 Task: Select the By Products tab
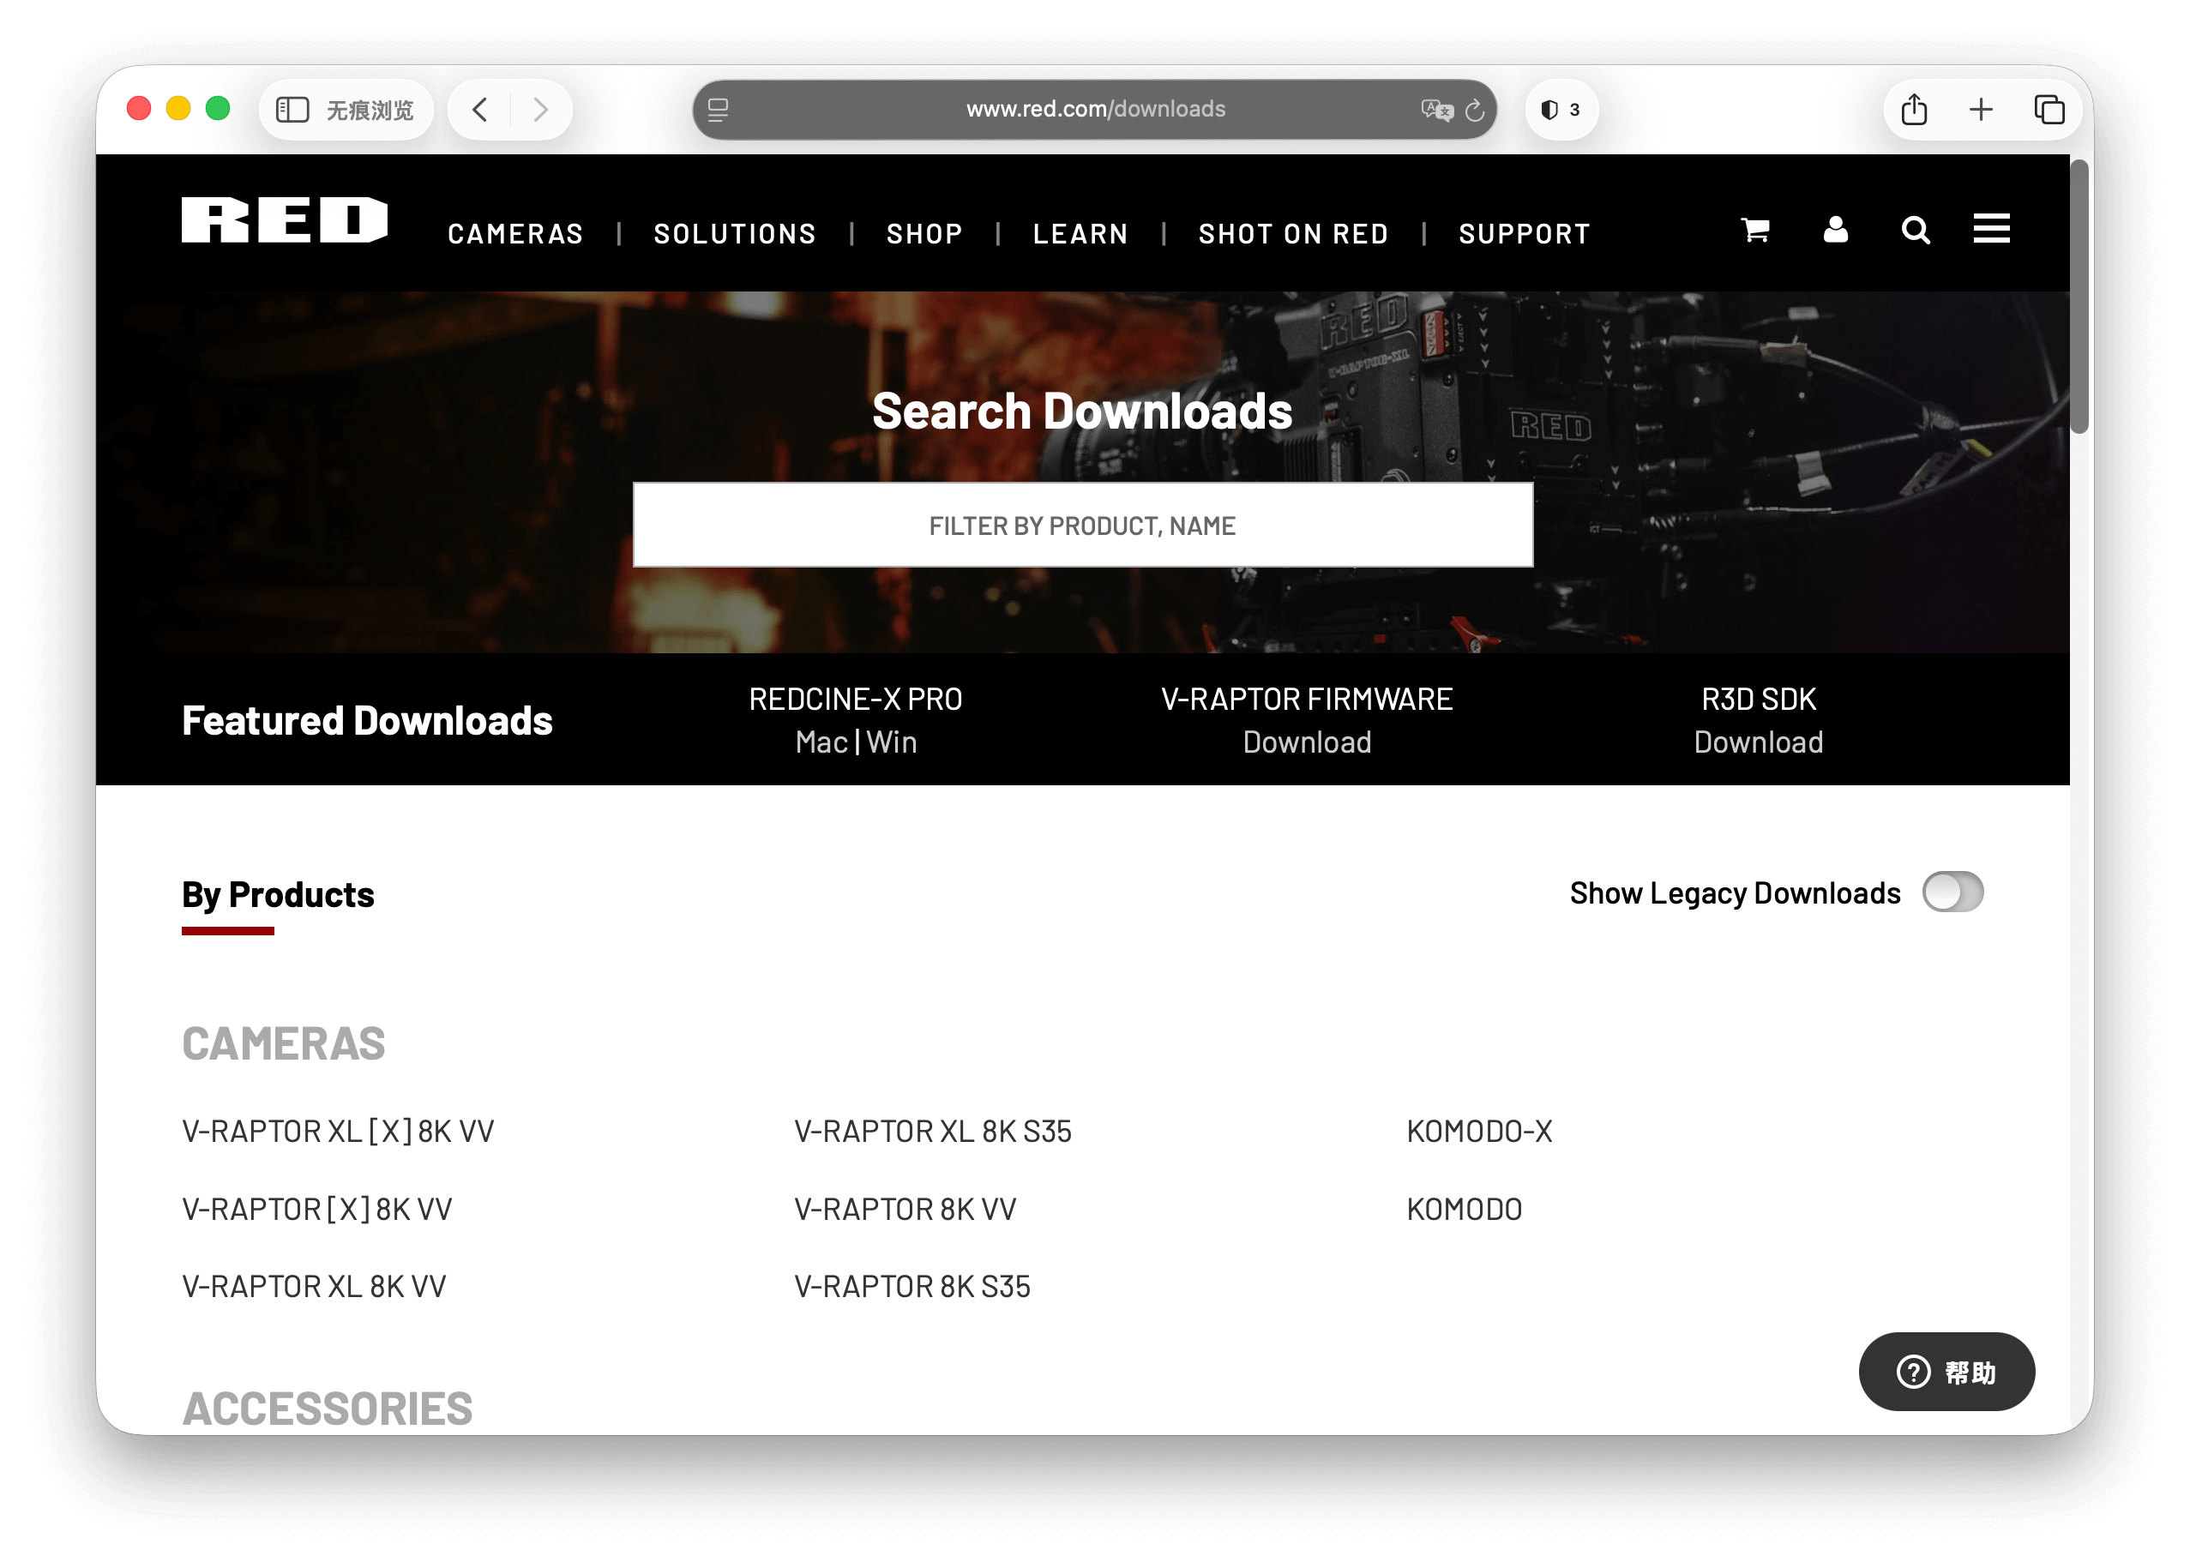coord(278,894)
